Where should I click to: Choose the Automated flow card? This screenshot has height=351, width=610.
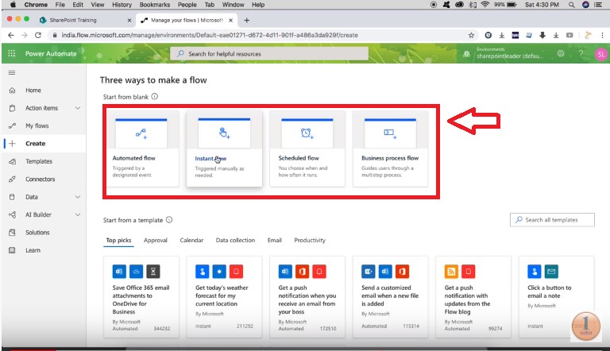[x=141, y=148]
